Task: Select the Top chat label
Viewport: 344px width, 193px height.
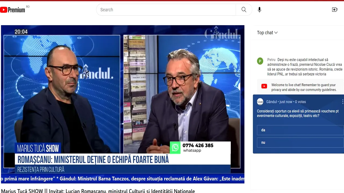Action: pyautogui.click(x=264, y=32)
